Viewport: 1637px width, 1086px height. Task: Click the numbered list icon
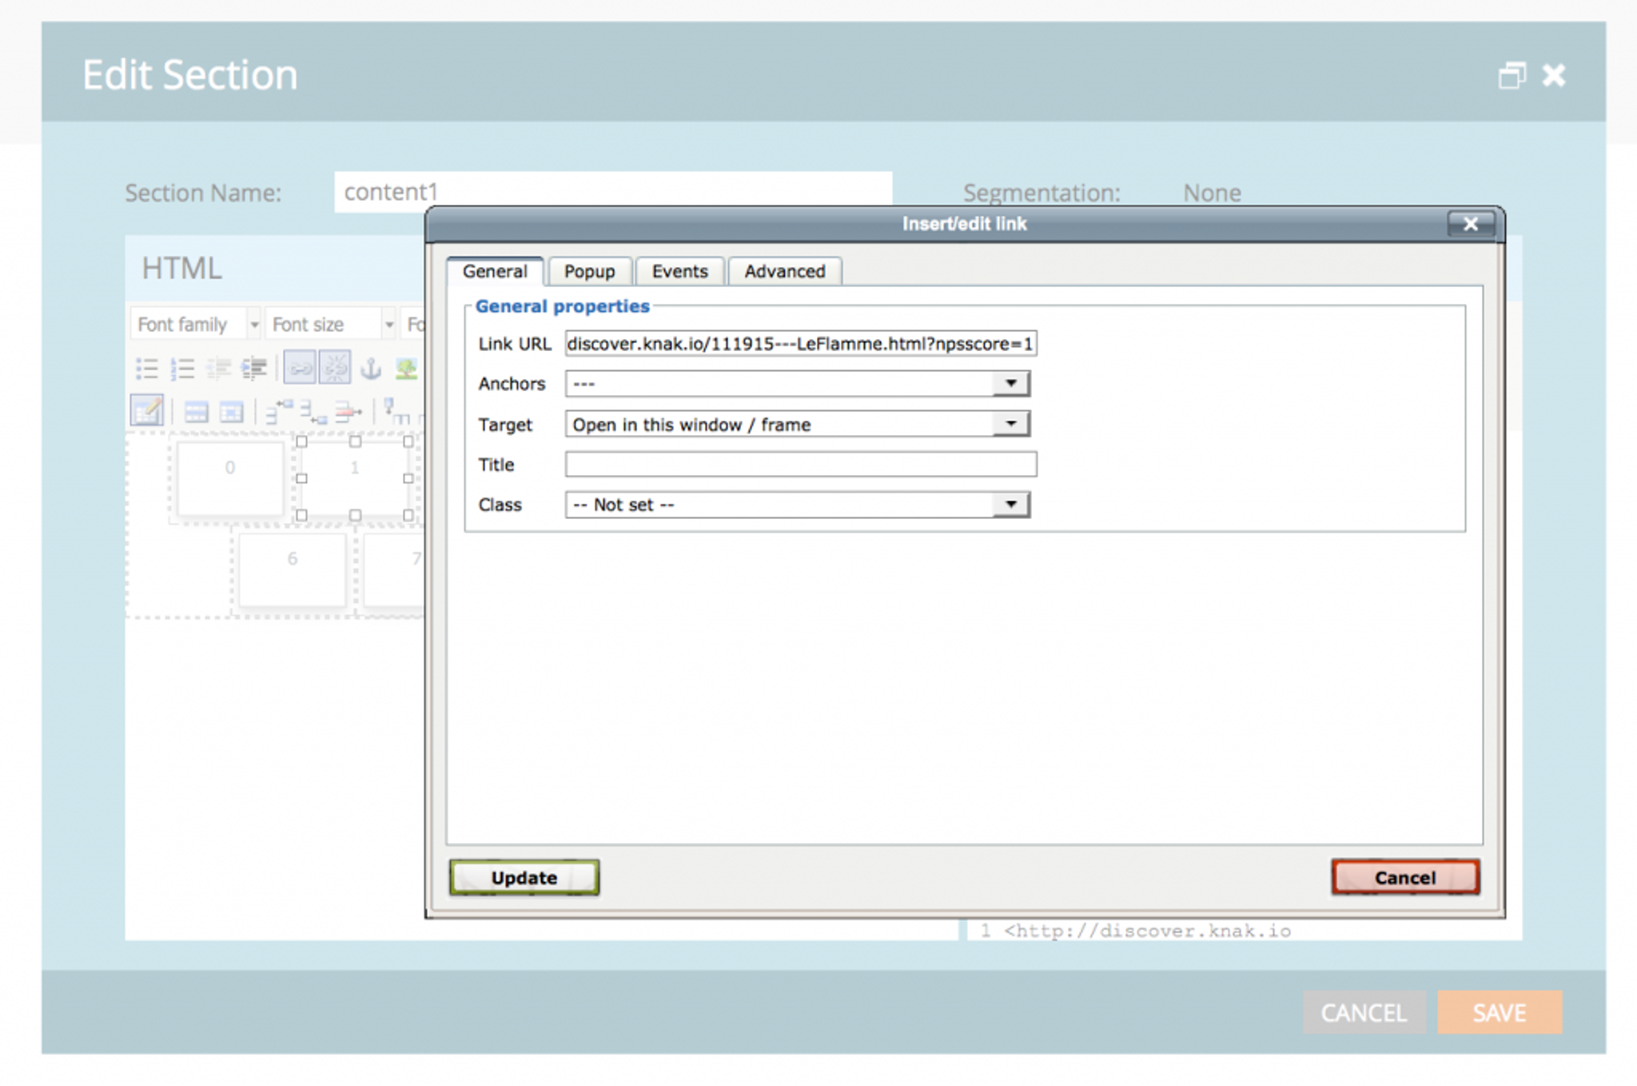(183, 369)
